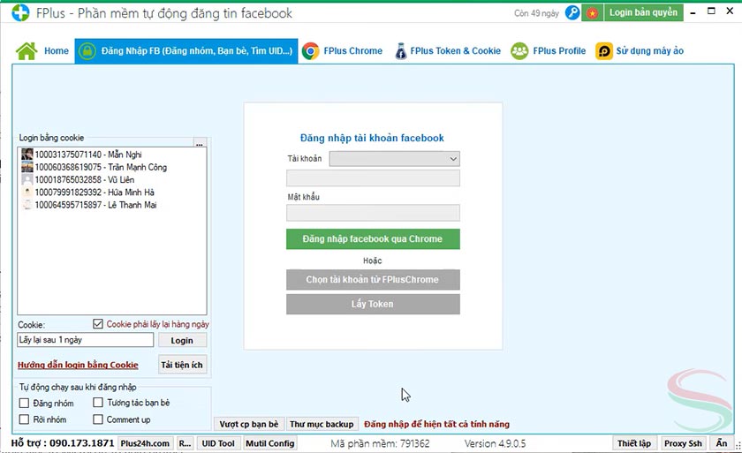Tick the 'Comment up' checkbox

(98, 419)
